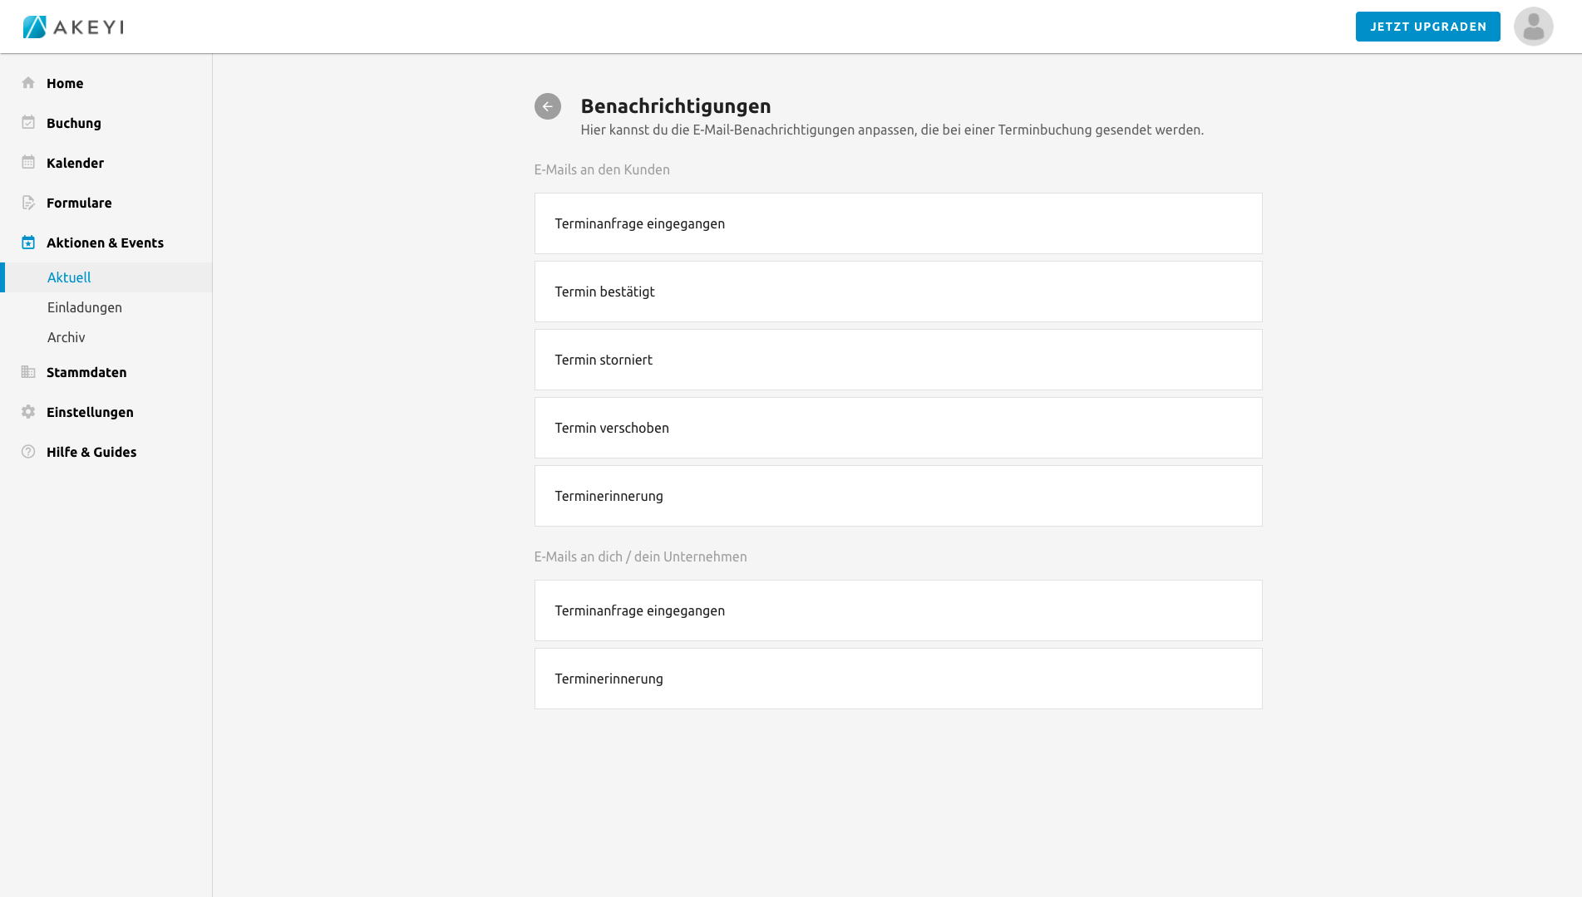
Task: Click the Home house icon
Action: pyautogui.click(x=28, y=83)
